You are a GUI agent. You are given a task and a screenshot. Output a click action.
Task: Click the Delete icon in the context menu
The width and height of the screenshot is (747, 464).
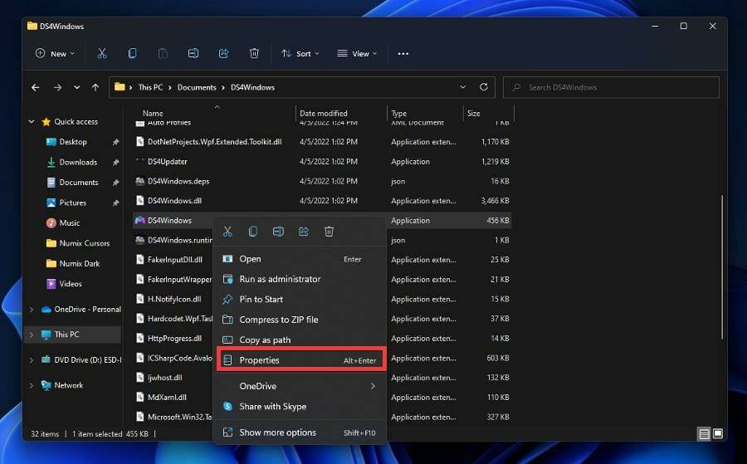pos(329,232)
